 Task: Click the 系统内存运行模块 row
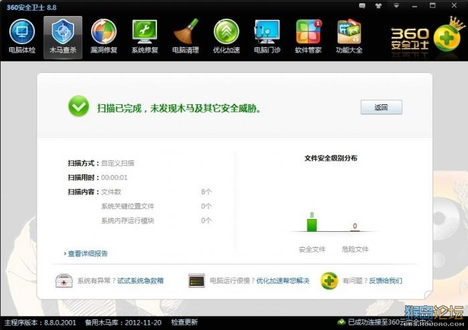click(x=156, y=220)
